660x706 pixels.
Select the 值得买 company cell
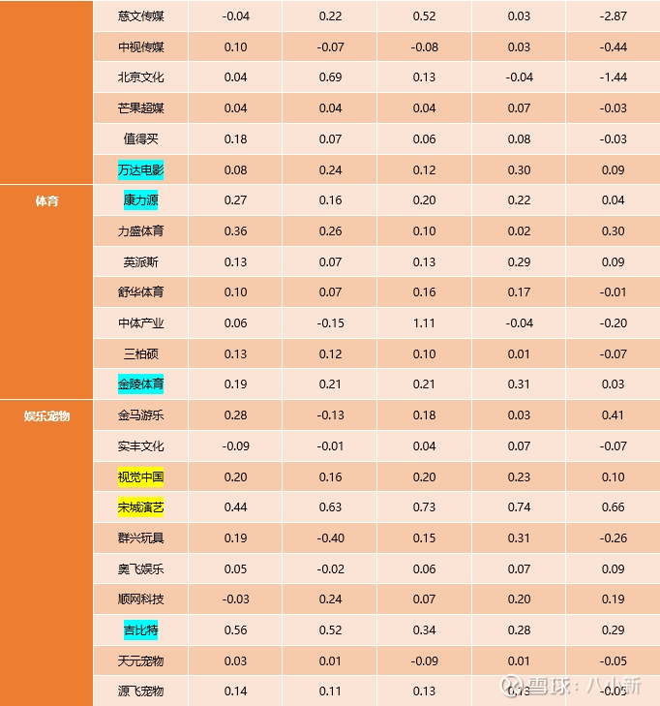point(141,139)
